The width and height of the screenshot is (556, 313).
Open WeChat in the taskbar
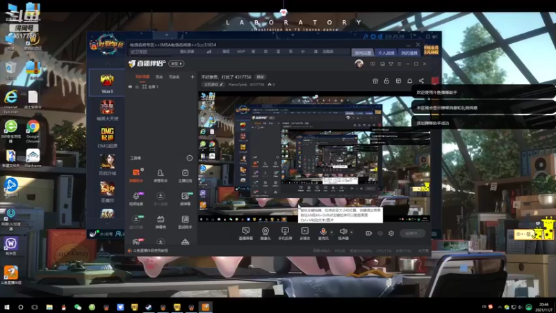[x=78, y=307]
